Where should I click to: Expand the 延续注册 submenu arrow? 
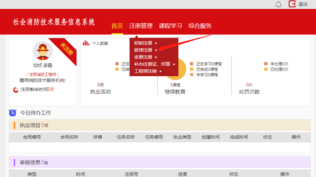pos(156,50)
